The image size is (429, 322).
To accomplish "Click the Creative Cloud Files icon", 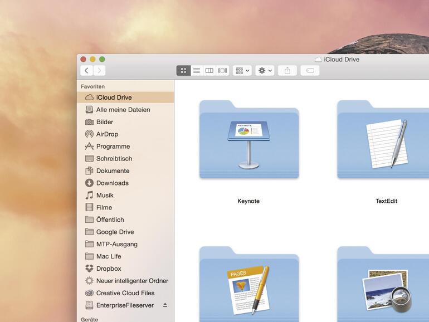I will coord(89,293).
